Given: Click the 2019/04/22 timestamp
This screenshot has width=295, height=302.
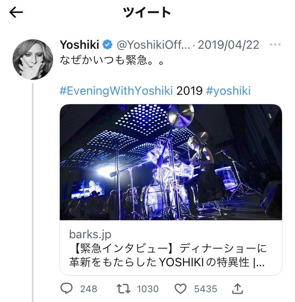Looking at the screenshot, I should click(x=229, y=45).
